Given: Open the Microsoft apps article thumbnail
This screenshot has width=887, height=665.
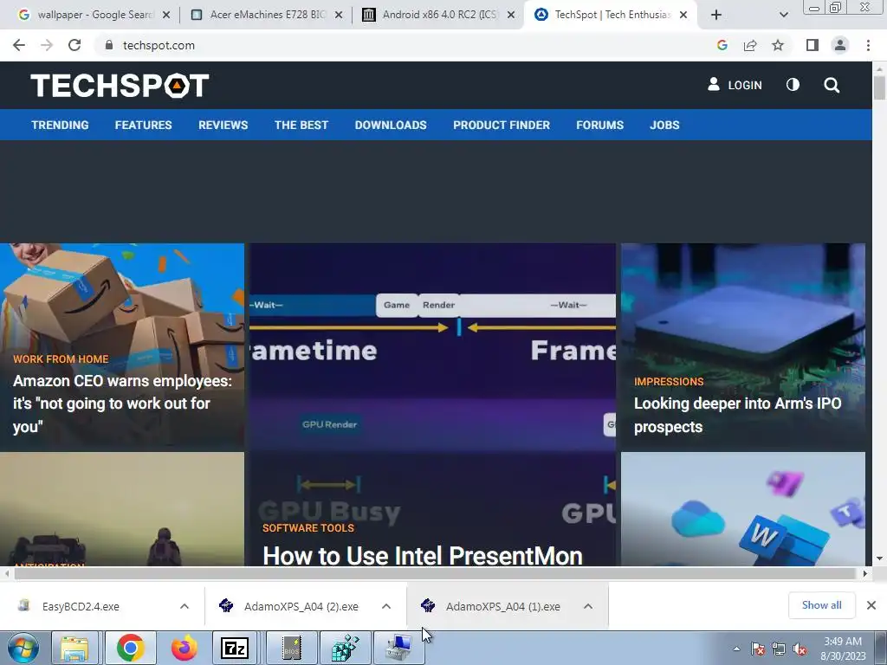Looking at the screenshot, I should pos(742,509).
